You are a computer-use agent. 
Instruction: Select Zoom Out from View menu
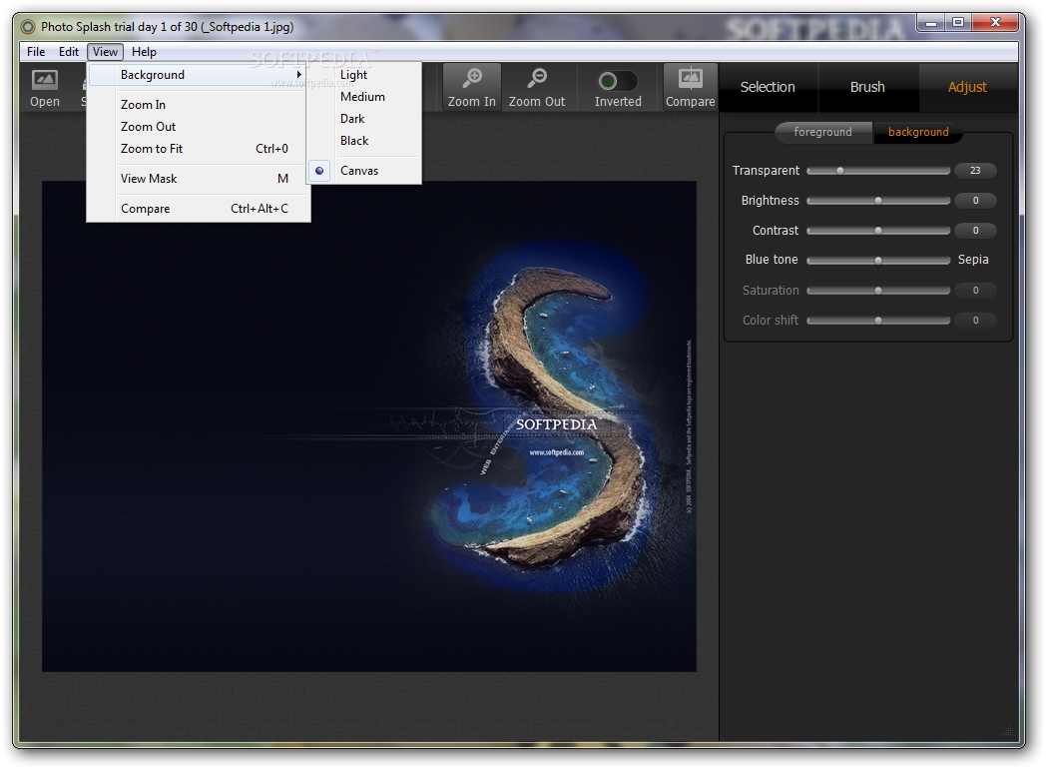click(199, 127)
